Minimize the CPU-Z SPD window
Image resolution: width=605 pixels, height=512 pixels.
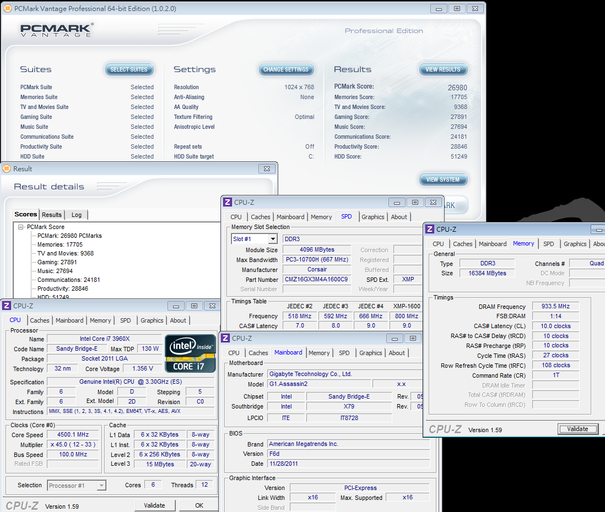pos(397,203)
